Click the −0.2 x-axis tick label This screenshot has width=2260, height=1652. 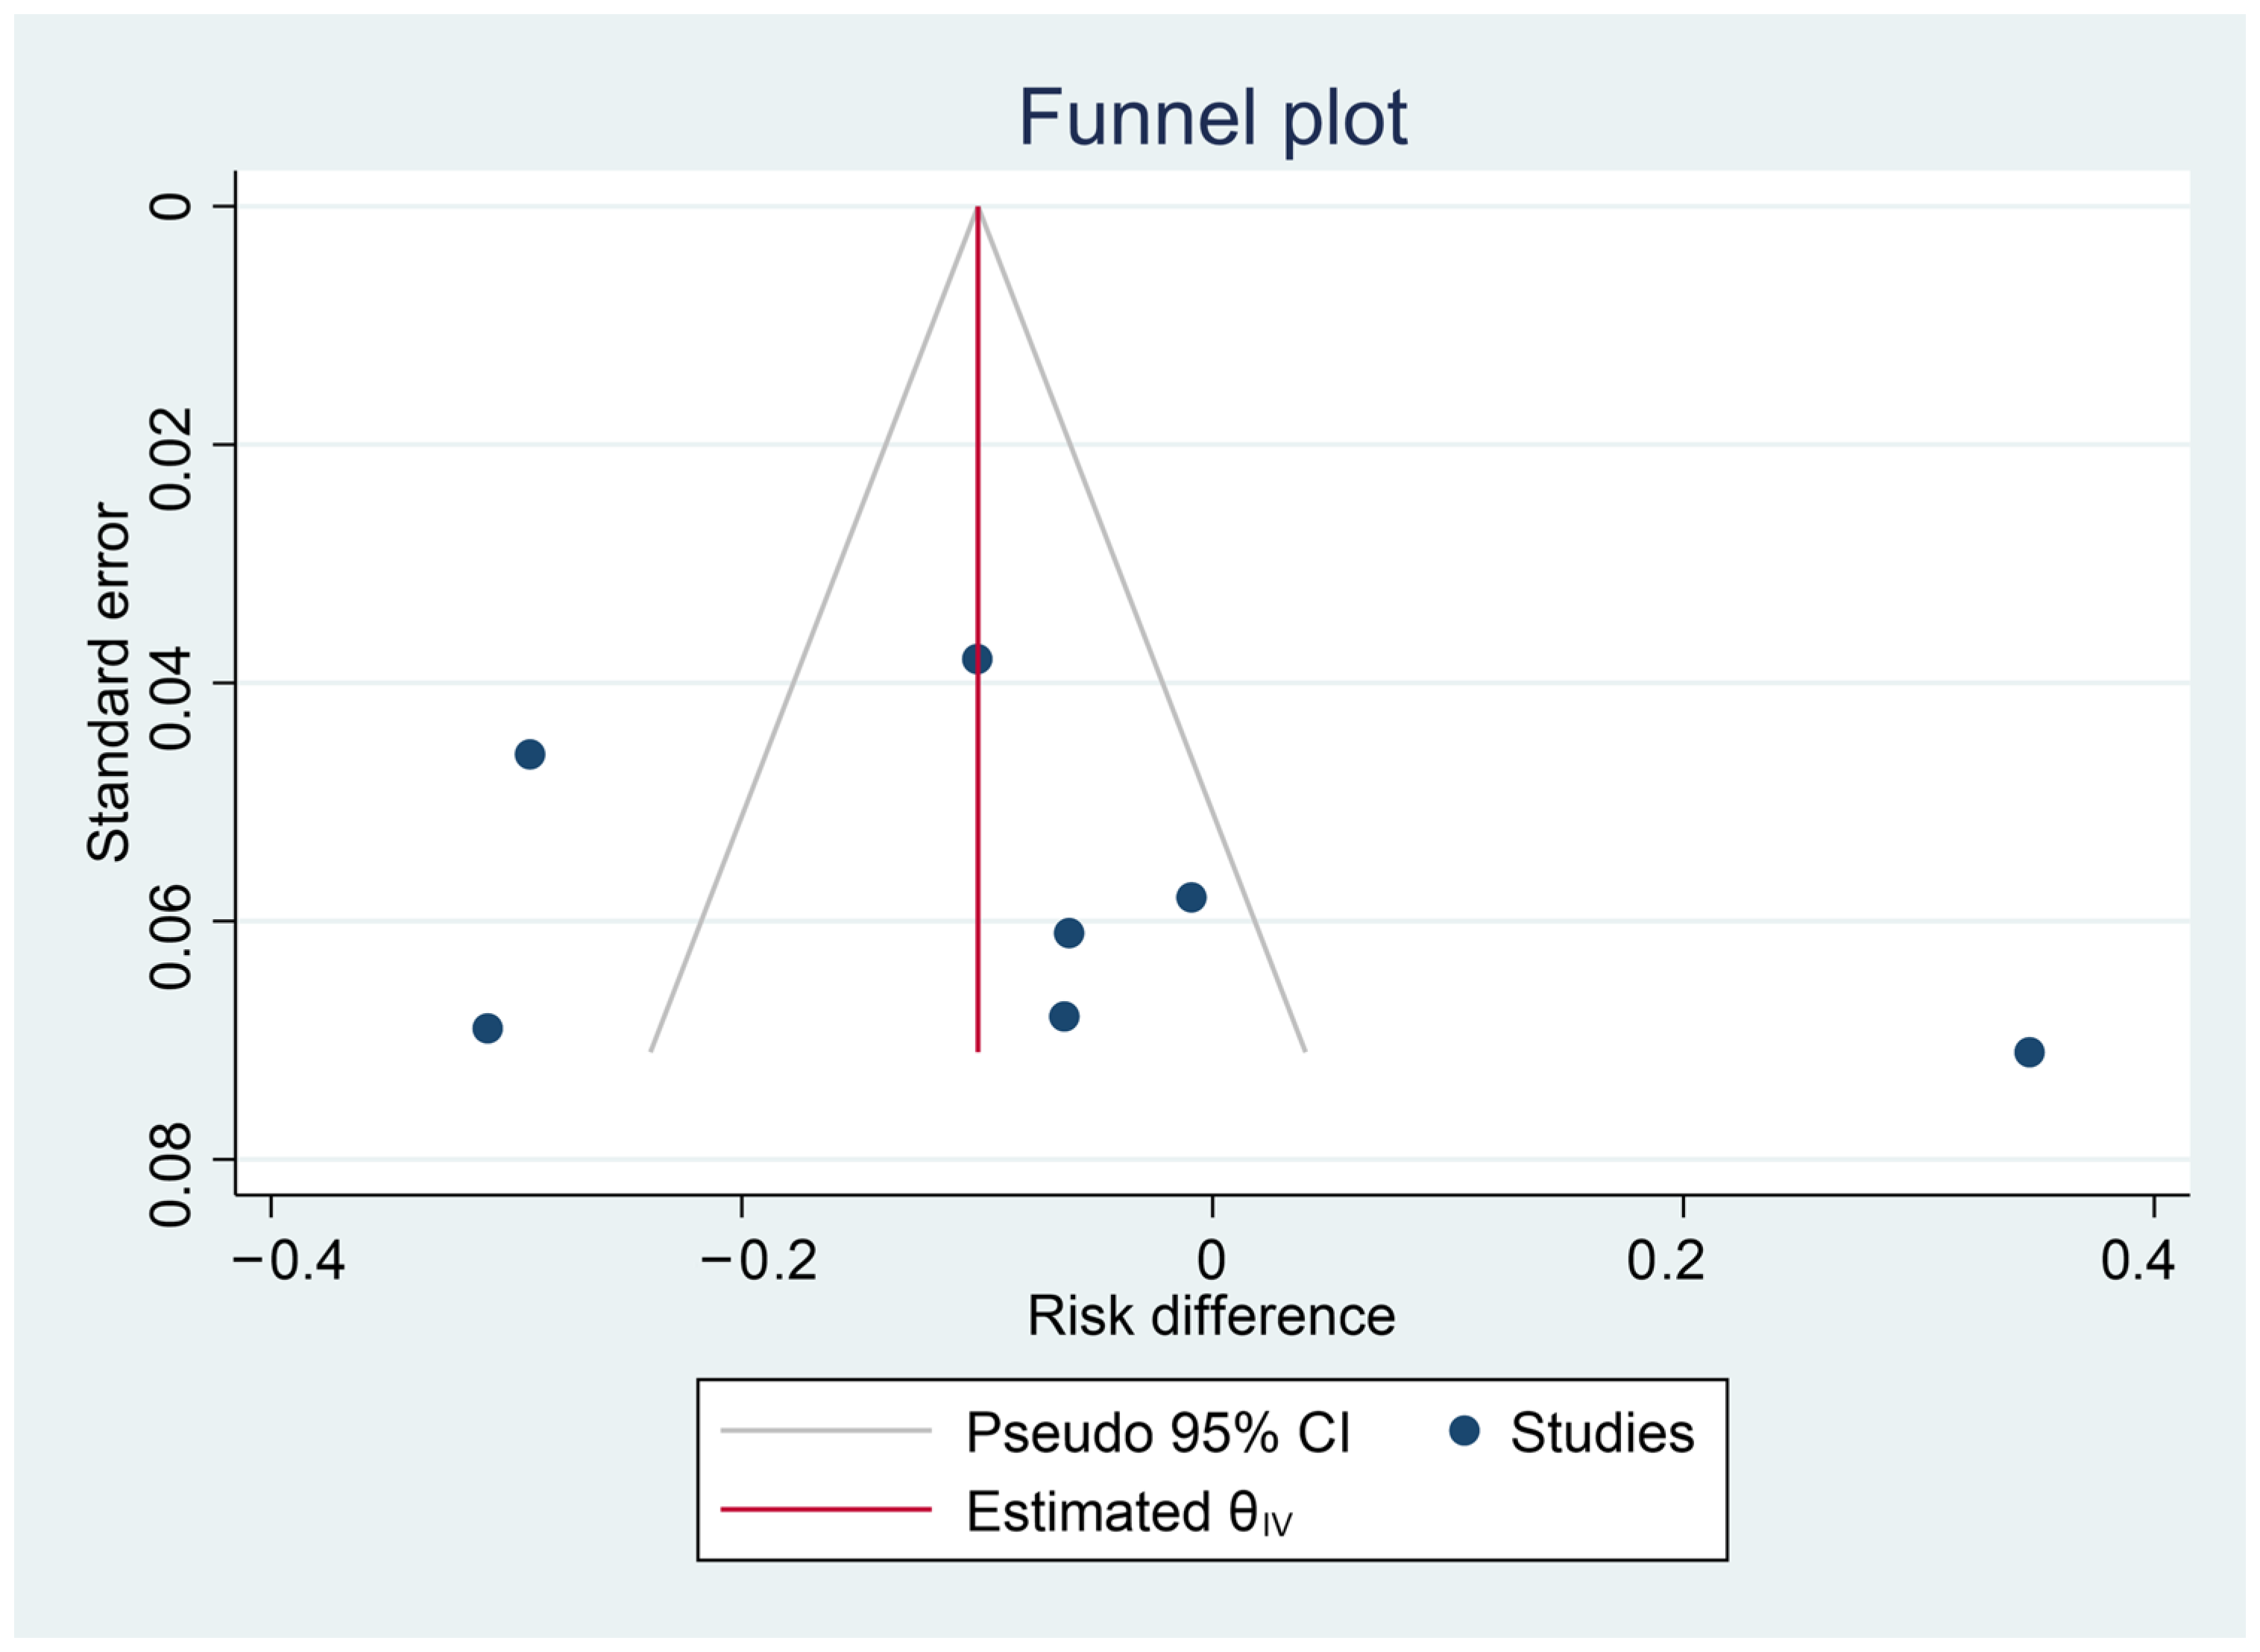759,1259
